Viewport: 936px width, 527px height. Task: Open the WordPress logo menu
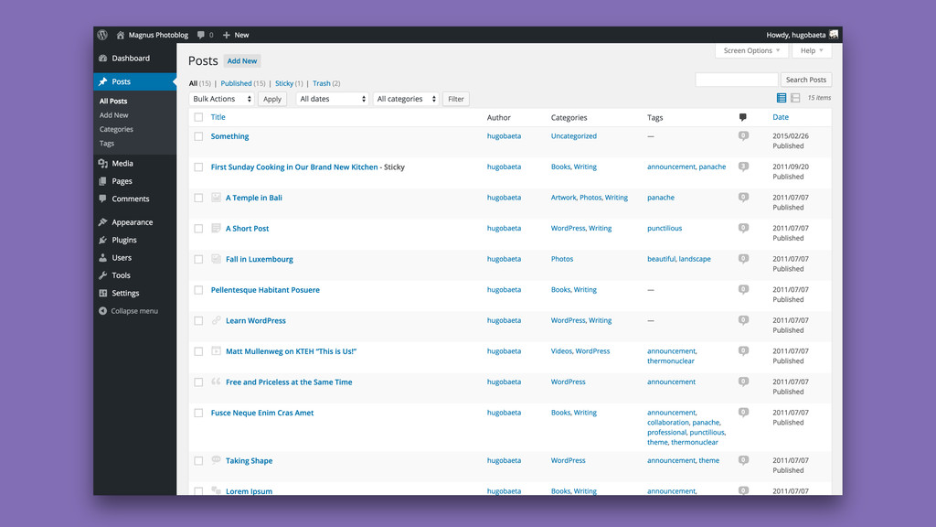(x=102, y=35)
